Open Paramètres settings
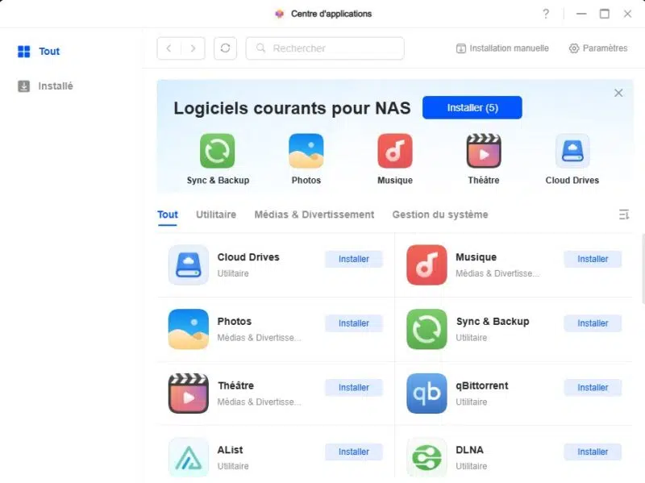Image resolution: width=645 pixels, height=483 pixels. point(598,48)
